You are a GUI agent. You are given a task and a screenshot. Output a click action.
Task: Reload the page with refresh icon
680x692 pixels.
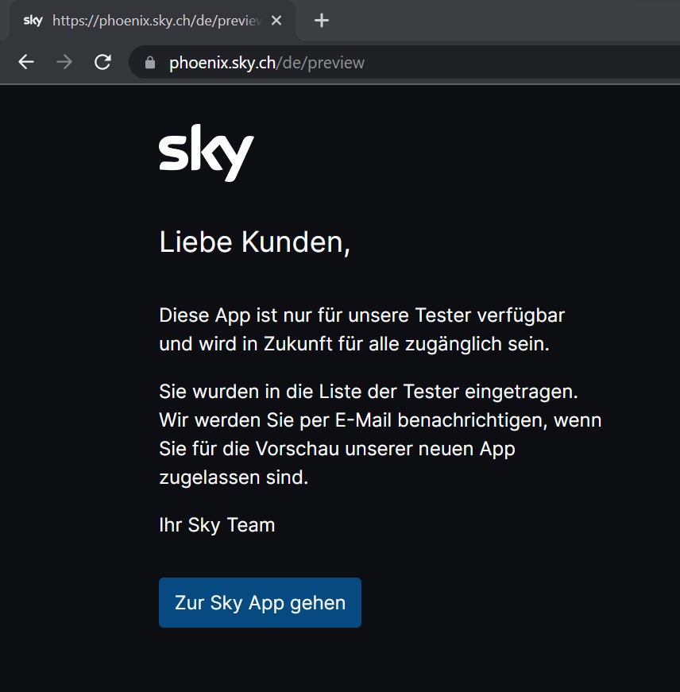pos(102,62)
